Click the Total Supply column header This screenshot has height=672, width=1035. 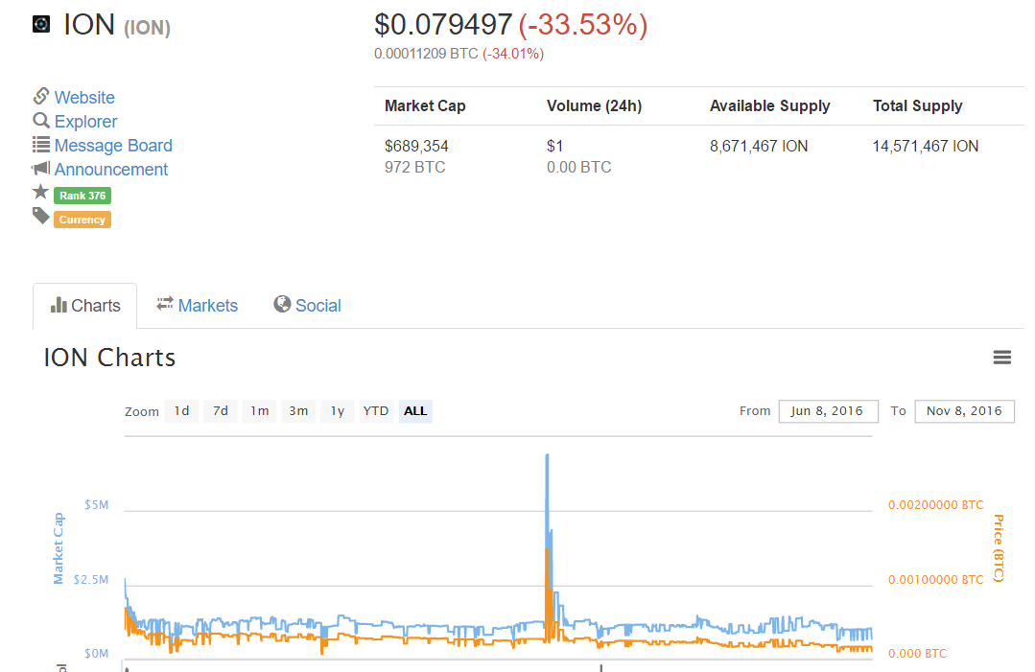pyautogui.click(x=918, y=105)
